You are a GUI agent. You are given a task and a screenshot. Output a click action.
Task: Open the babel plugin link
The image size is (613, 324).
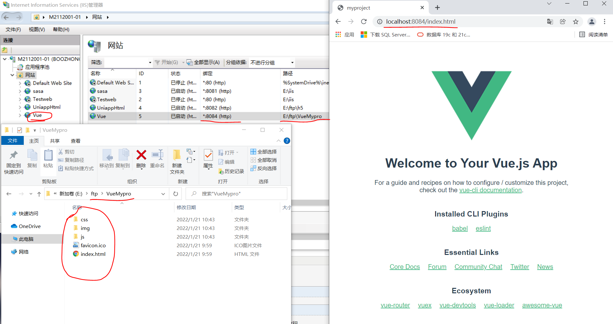coord(460,228)
